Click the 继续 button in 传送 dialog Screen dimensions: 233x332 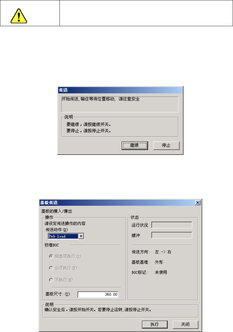point(134,145)
